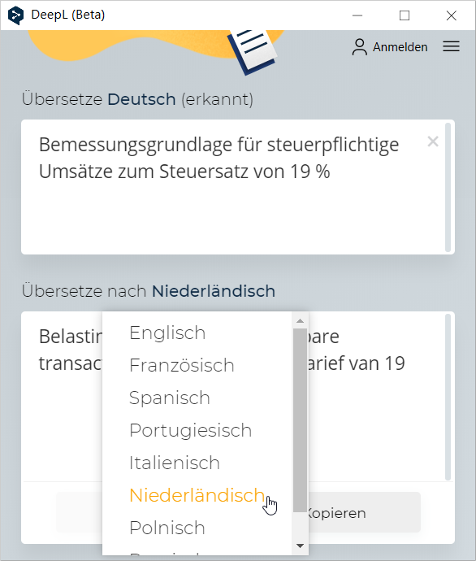The image size is (476, 561).
Task: Select highlighted Niederländisch option
Action: pos(197,495)
